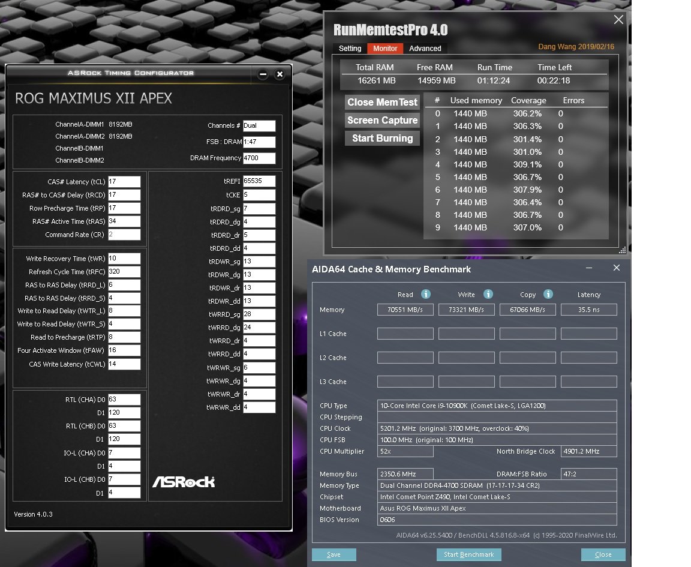
Task: Click the Run Time value 01:12:24
Action: pyautogui.click(x=494, y=80)
